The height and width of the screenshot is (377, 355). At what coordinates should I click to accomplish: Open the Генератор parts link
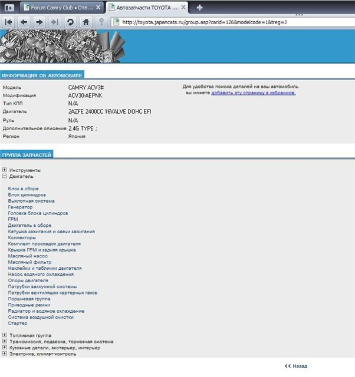(x=20, y=207)
